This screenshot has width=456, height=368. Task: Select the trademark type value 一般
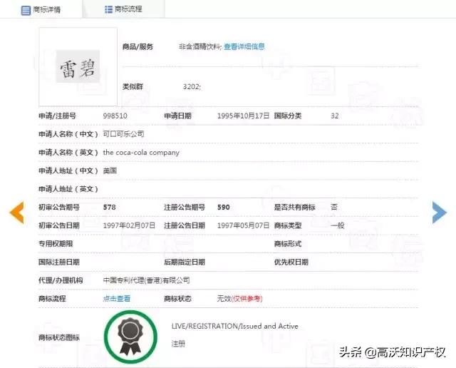coord(337,225)
